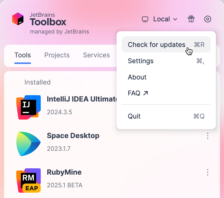224x198 pixels.
Task: Select Check for updates in the menu
Action: tap(157, 45)
